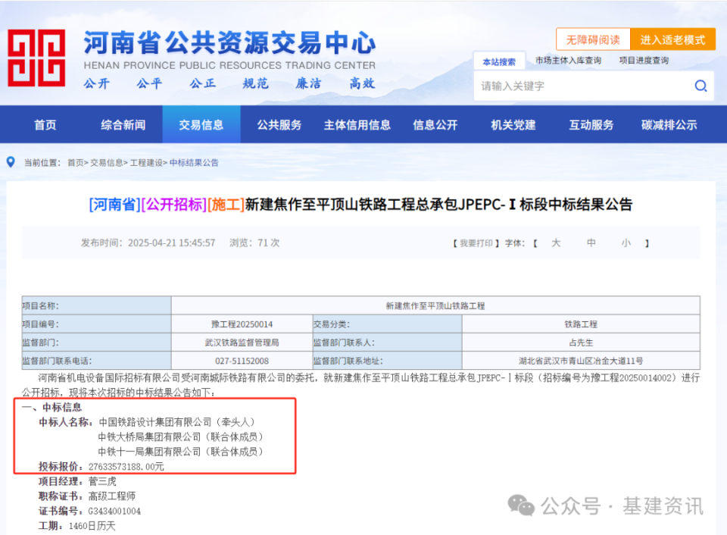This screenshot has height=535, width=727.
Task: Select 市场主体入库查询 search tab
Action: coord(568,61)
